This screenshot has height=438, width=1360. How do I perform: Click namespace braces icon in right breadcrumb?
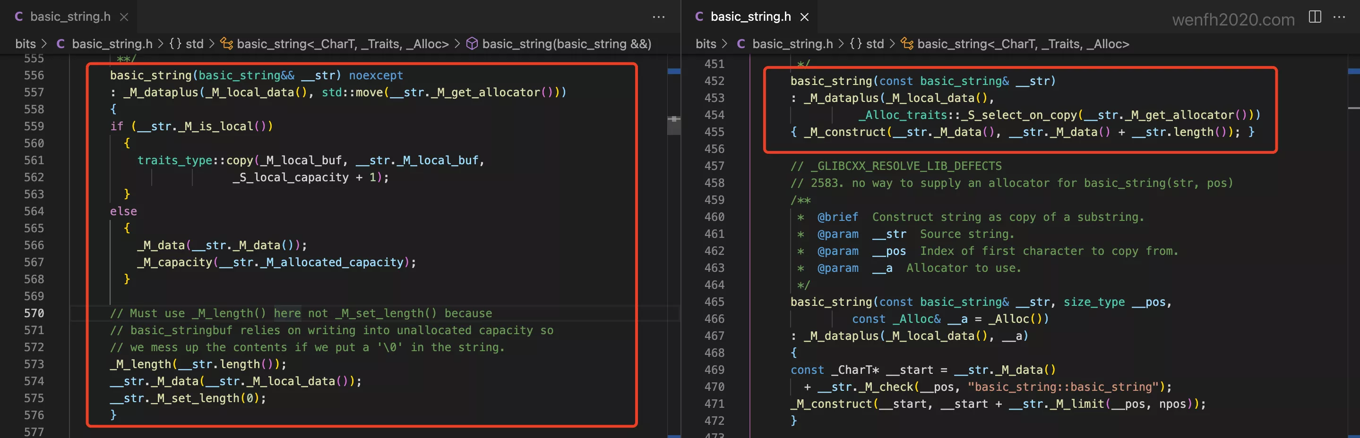(855, 44)
